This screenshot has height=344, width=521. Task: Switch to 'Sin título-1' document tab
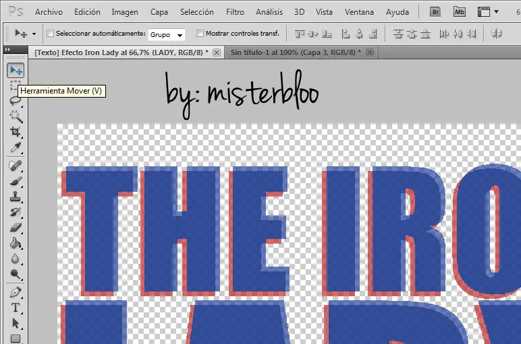[x=295, y=52]
